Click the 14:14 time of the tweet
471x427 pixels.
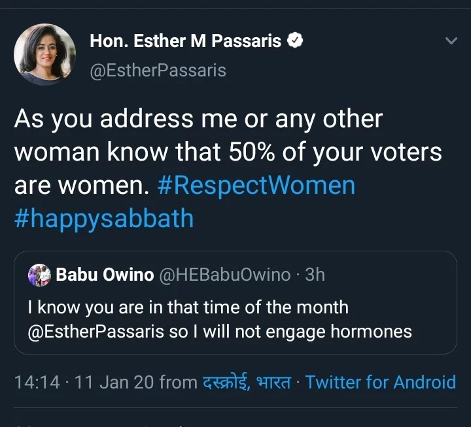click(x=37, y=382)
